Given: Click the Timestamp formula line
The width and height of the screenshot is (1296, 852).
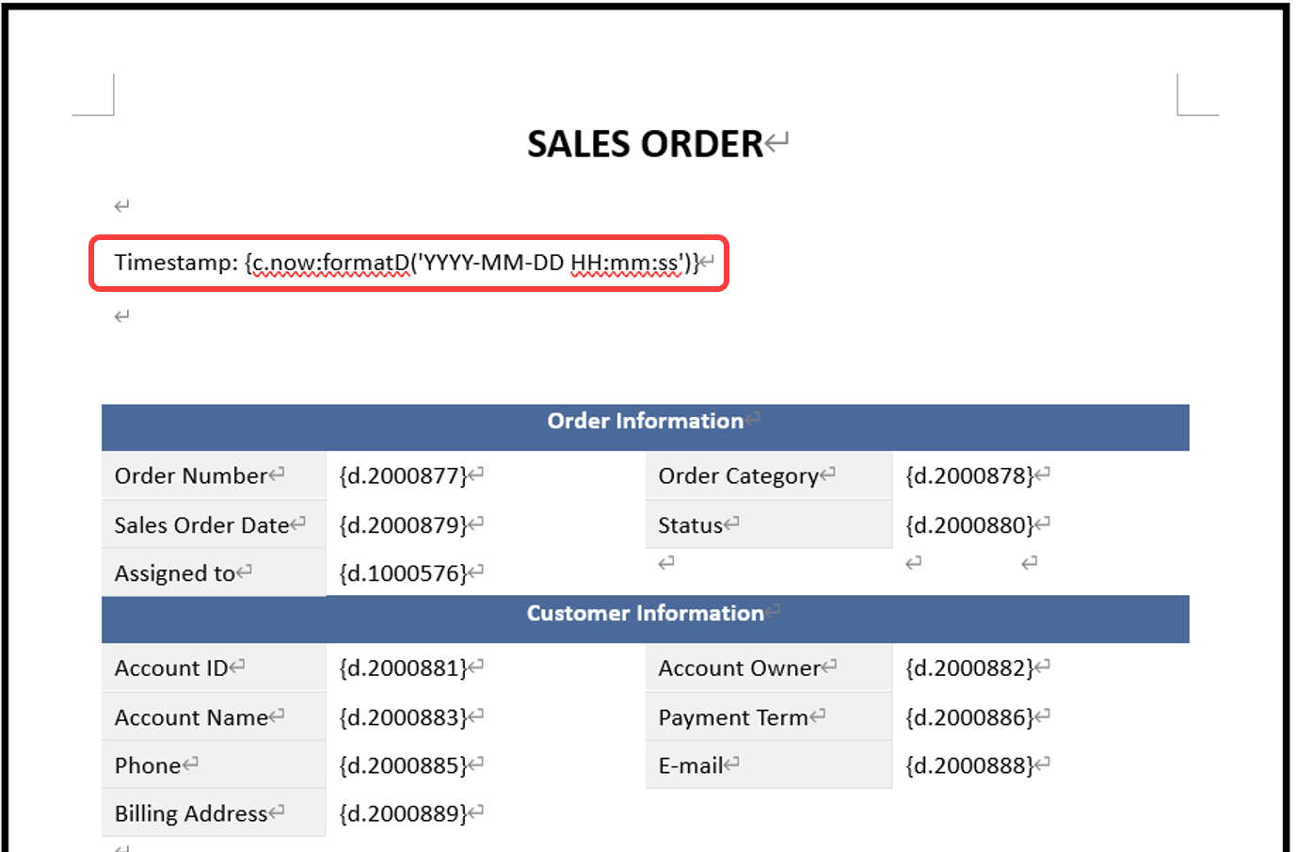Looking at the screenshot, I should tap(406, 263).
